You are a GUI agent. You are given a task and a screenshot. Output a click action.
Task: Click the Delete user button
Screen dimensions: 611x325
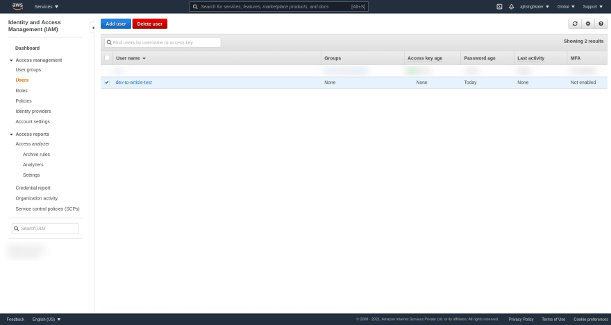[x=150, y=24]
